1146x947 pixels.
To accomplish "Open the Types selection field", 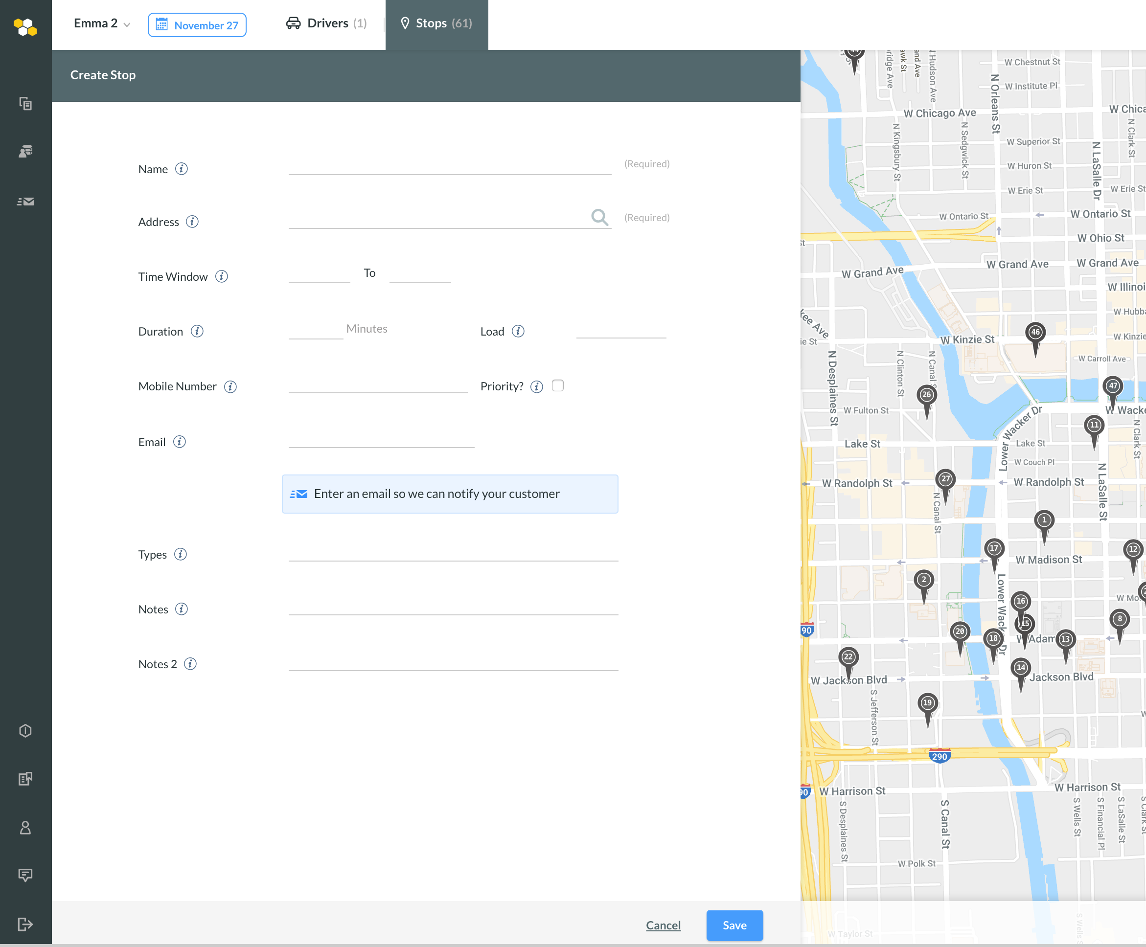I will pos(453,553).
